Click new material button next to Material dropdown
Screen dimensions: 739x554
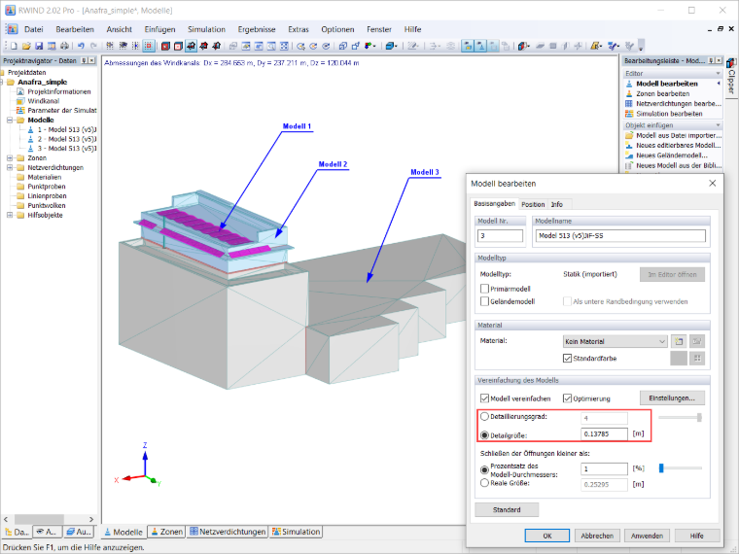click(678, 341)
